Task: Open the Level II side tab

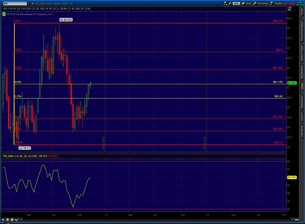Action: pos(302,117)
